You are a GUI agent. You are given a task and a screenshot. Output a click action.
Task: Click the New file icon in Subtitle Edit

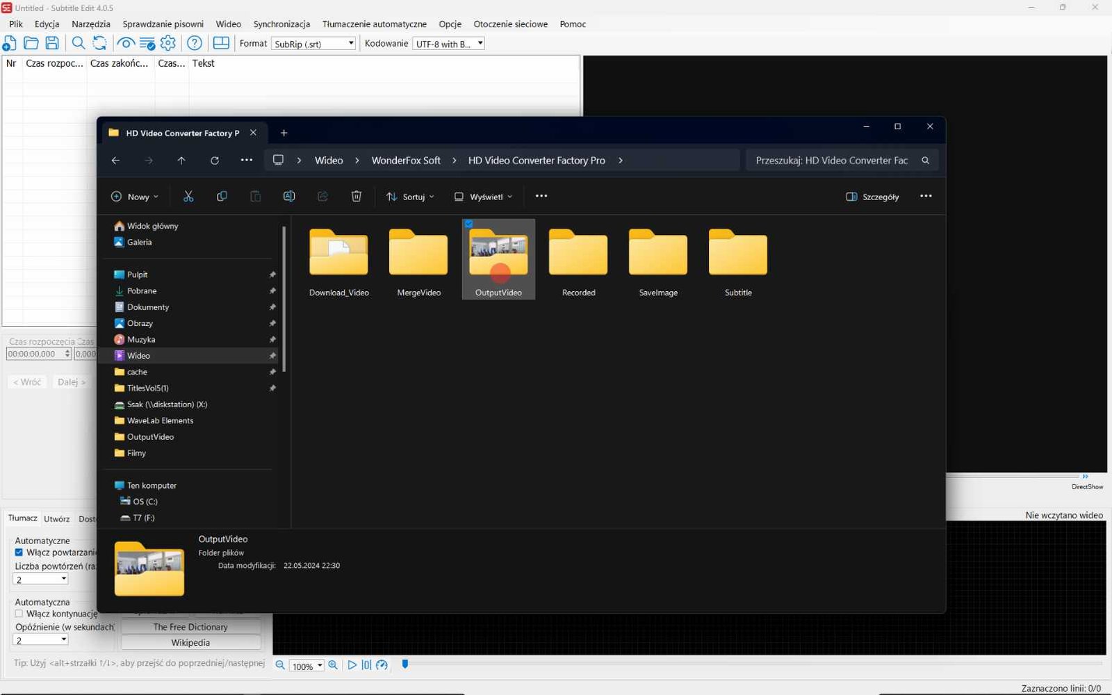point(10,43)
